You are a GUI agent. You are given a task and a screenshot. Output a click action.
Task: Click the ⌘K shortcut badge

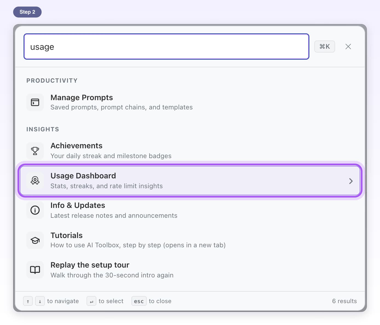pyautogui.click(x=325, y=47)
